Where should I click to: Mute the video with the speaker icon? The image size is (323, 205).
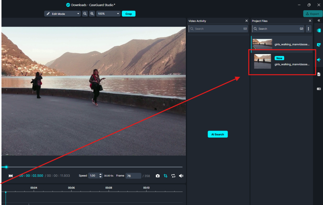coord(181,176)
